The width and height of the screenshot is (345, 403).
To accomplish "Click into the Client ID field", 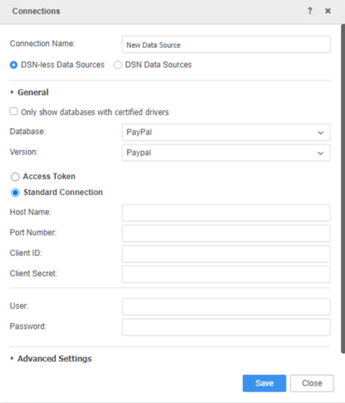I will [226, 254].
